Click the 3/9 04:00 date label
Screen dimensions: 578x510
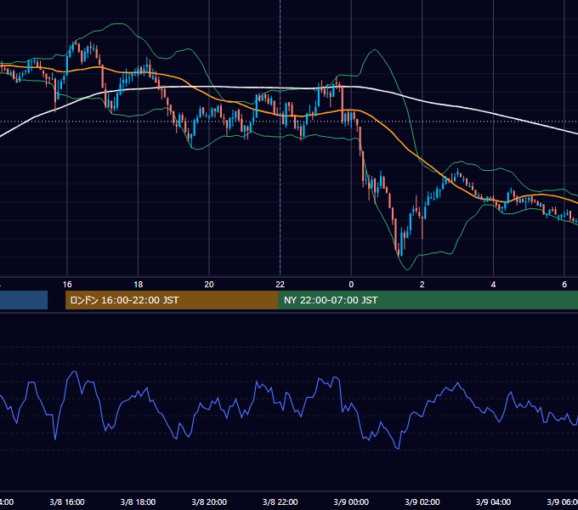pos(493,501)
